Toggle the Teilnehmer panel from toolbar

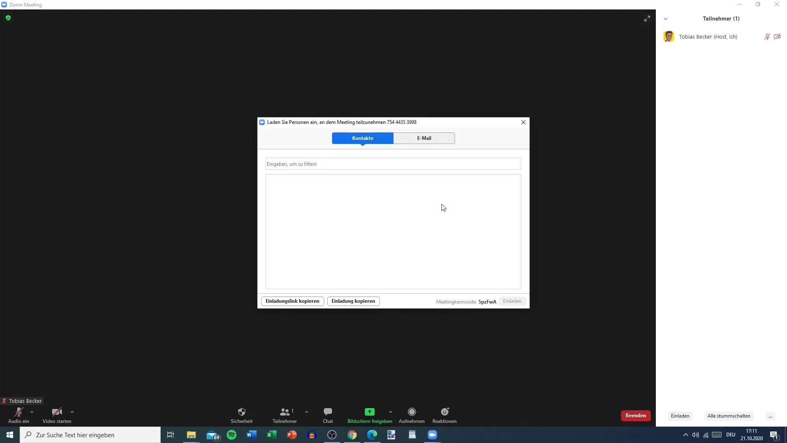pyautogui.click(x=285, y=415)
